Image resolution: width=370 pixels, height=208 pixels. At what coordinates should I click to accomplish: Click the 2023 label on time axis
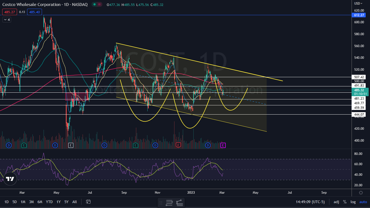(x=191, y=193)
